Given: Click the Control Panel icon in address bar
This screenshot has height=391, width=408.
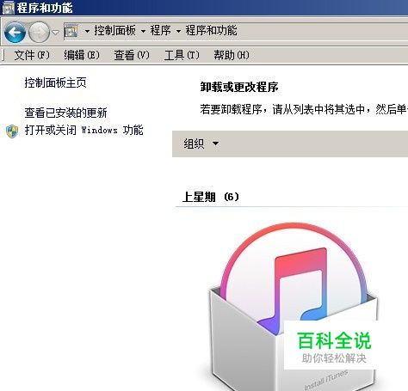Looking at the screenshot, I should click(x=71, y=31).
